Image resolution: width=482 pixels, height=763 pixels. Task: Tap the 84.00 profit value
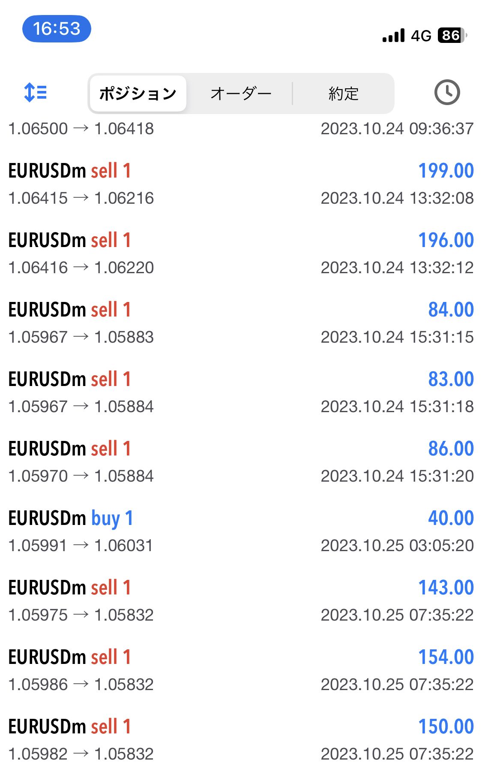[x=451, y=310]
